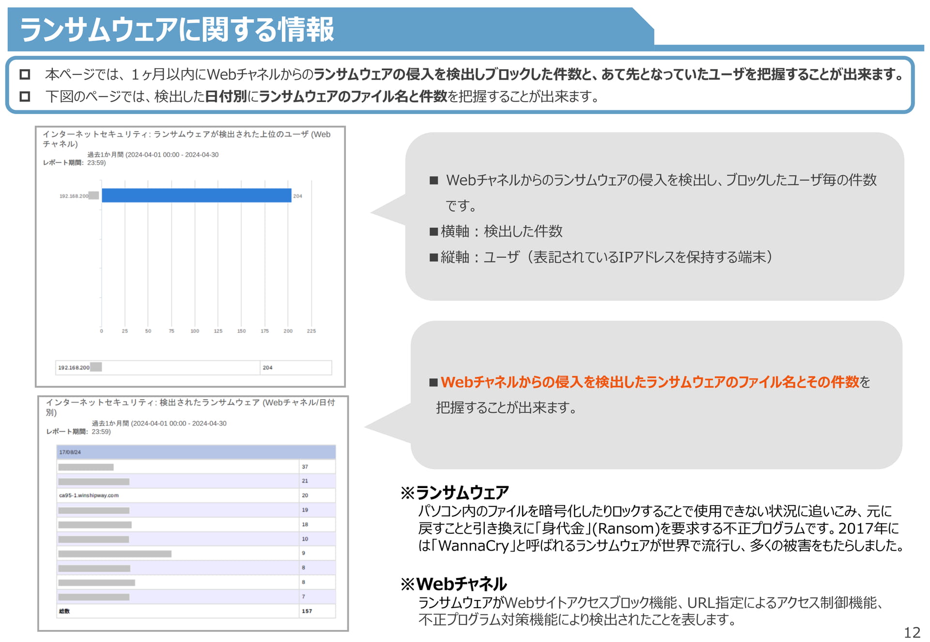The image size is (930, 642).
Task: Click the "17/08/24" date header row
Action: (196, 452)
